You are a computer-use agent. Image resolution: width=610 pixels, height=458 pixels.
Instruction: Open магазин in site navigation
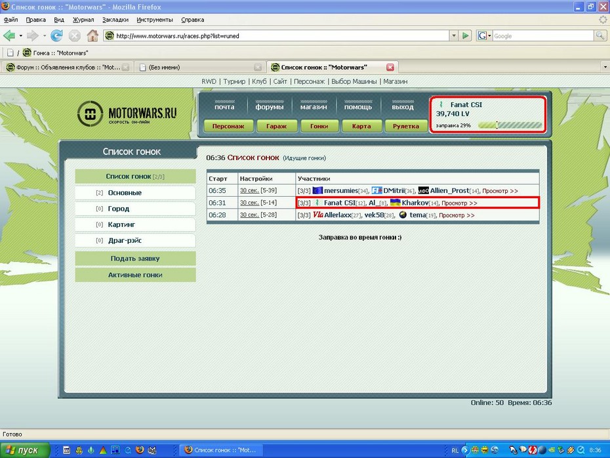coord(314,106)
